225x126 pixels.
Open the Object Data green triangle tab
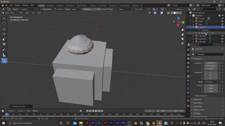pos(188,97)
